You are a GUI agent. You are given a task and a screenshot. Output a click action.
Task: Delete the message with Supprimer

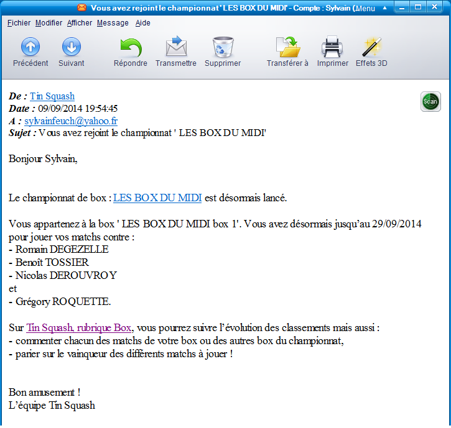coord(223,52)
